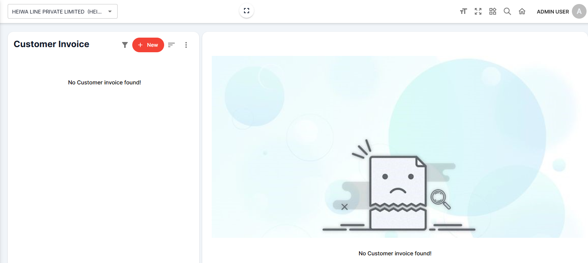This screenshot has width=588, height=263.
Task: Toggle fullscreen with the expand arrows icon
Action: [x=478, y=11]
